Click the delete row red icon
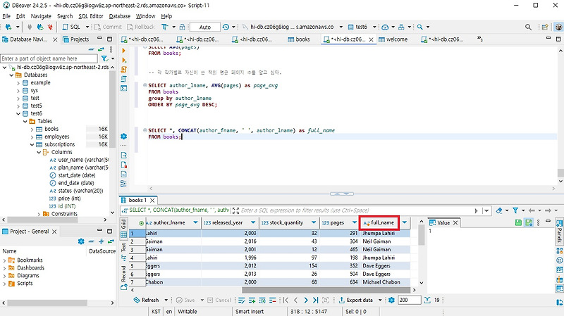Screen dimensions: 564x316 [x=273, y=301]
